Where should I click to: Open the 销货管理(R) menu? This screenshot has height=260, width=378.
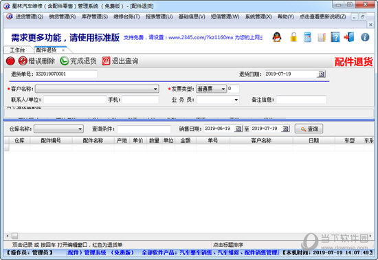point(63,17)
